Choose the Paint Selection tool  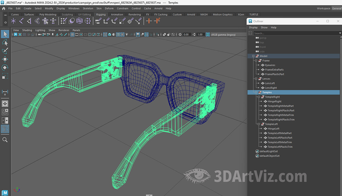pos(5,51)
